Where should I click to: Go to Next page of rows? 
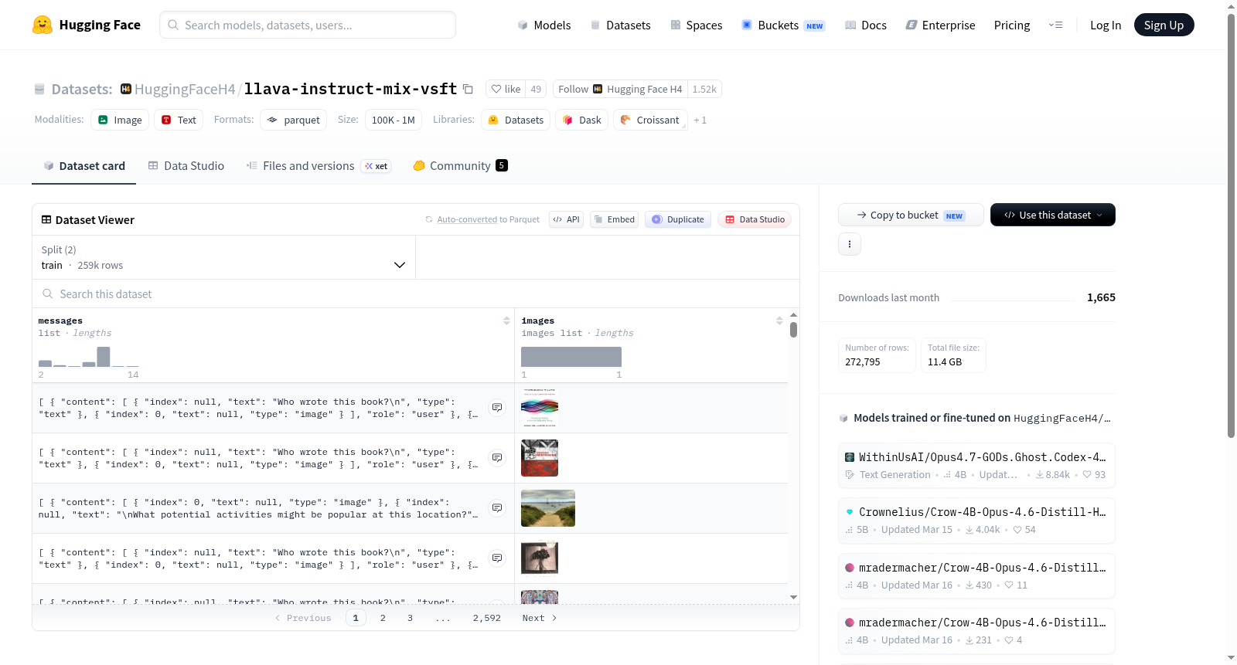tap(540, 618)
